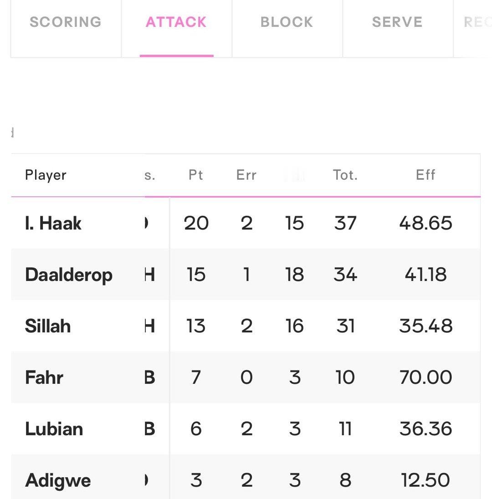Sort by the Tot. column header
The width and height of the screenshot is (492, 499).
pos(345,175)
